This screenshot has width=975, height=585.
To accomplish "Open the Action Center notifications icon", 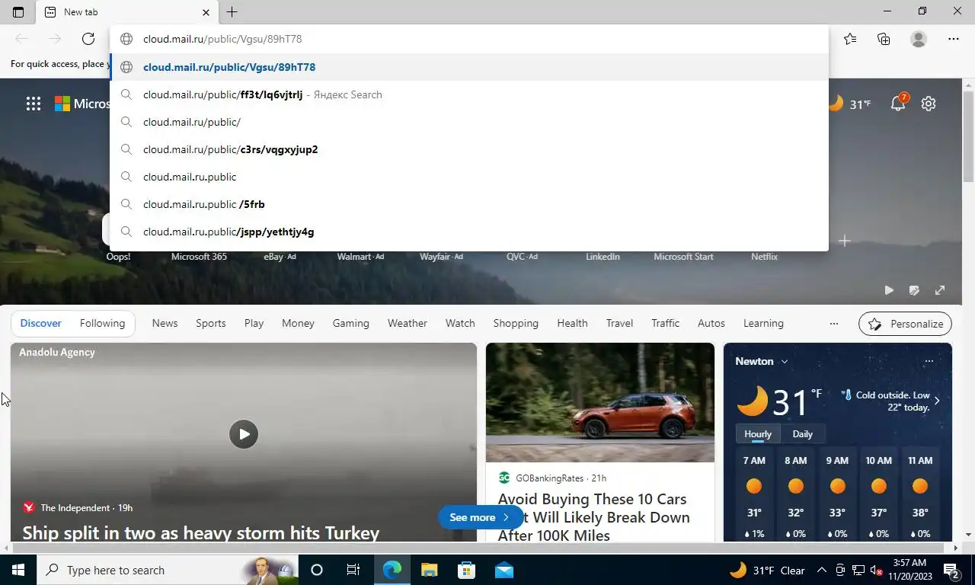I will coord(951,570).
